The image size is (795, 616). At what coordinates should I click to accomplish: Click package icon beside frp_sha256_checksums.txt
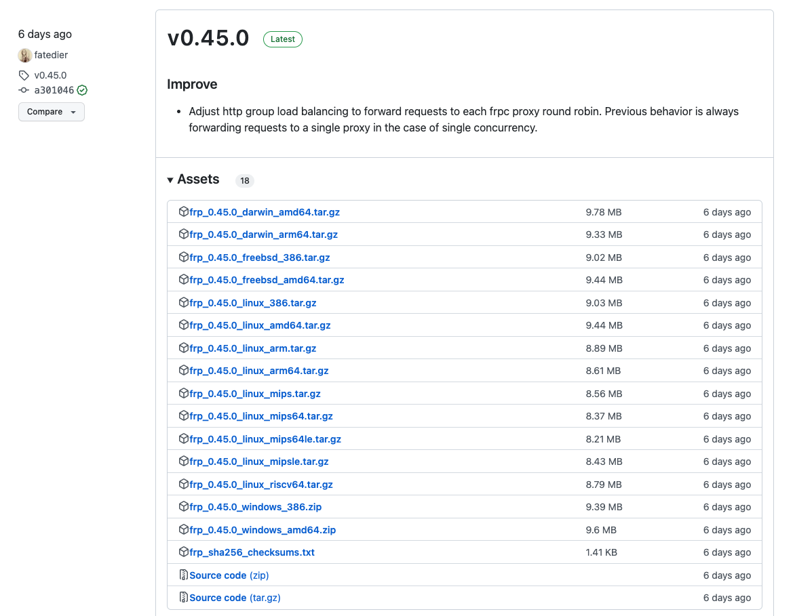[183, 552]
